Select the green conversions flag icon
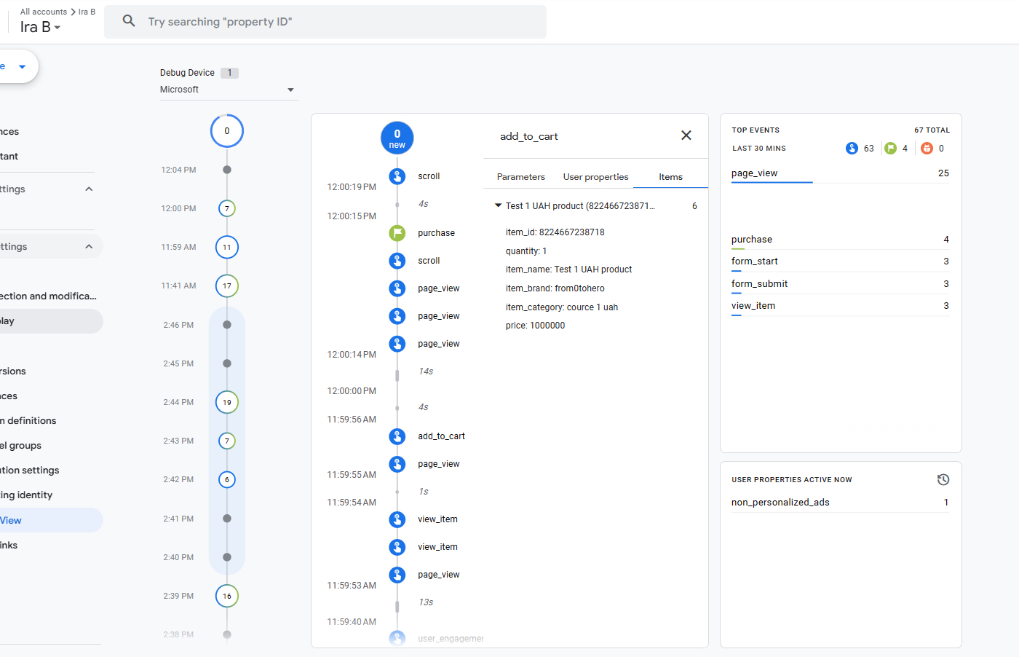The height and width of the screenshot is (657, 1019). click(x=890, y=149)
